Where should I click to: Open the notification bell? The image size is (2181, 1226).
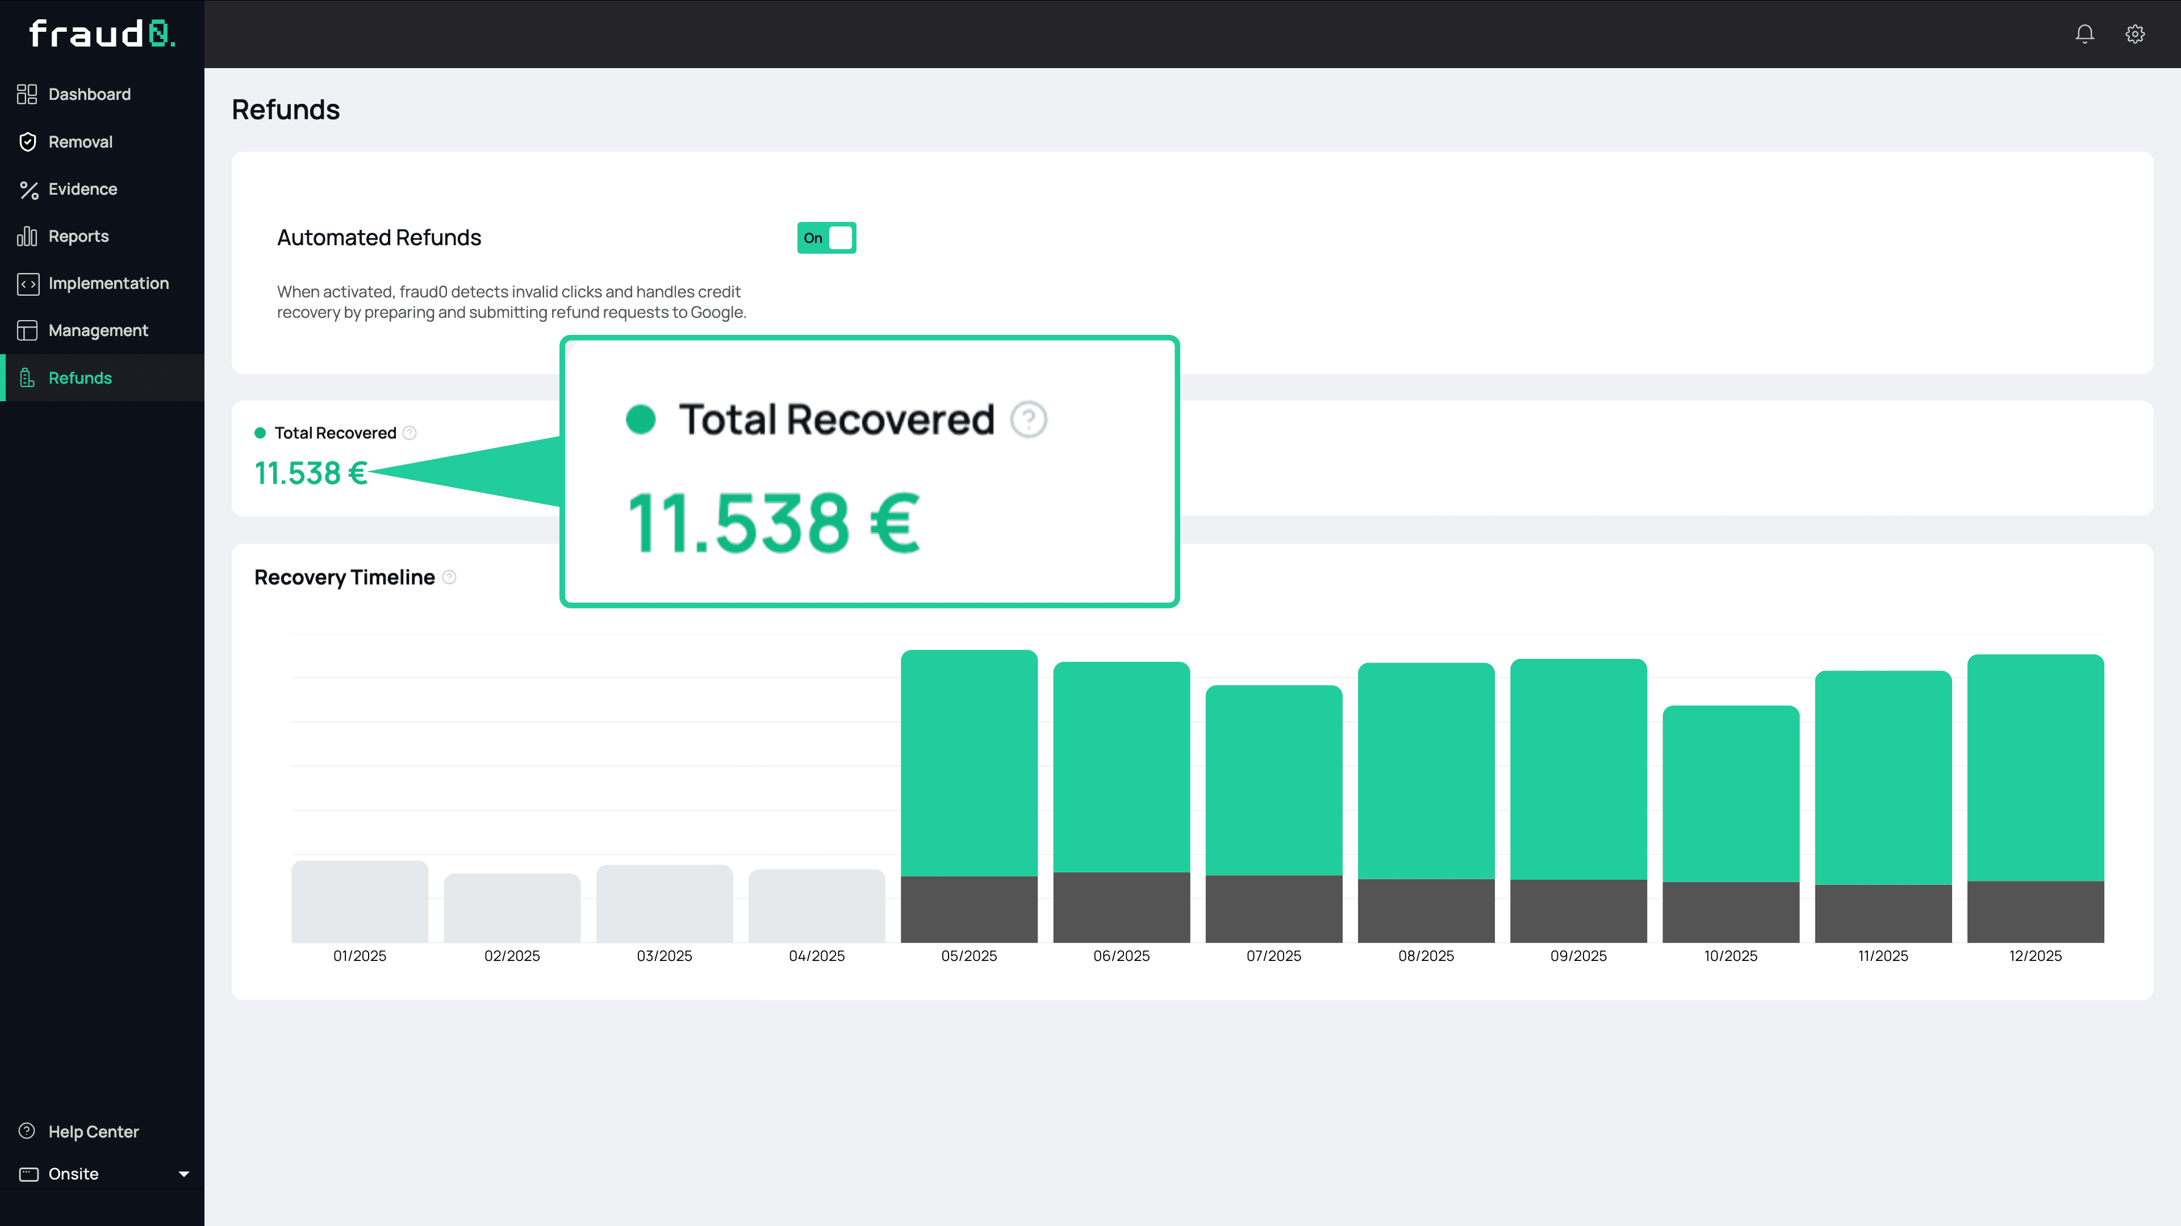2084,34
